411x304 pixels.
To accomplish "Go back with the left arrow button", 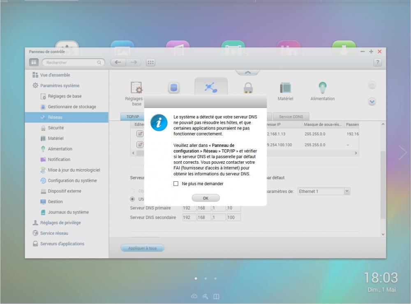I will [x=118, y=63].
